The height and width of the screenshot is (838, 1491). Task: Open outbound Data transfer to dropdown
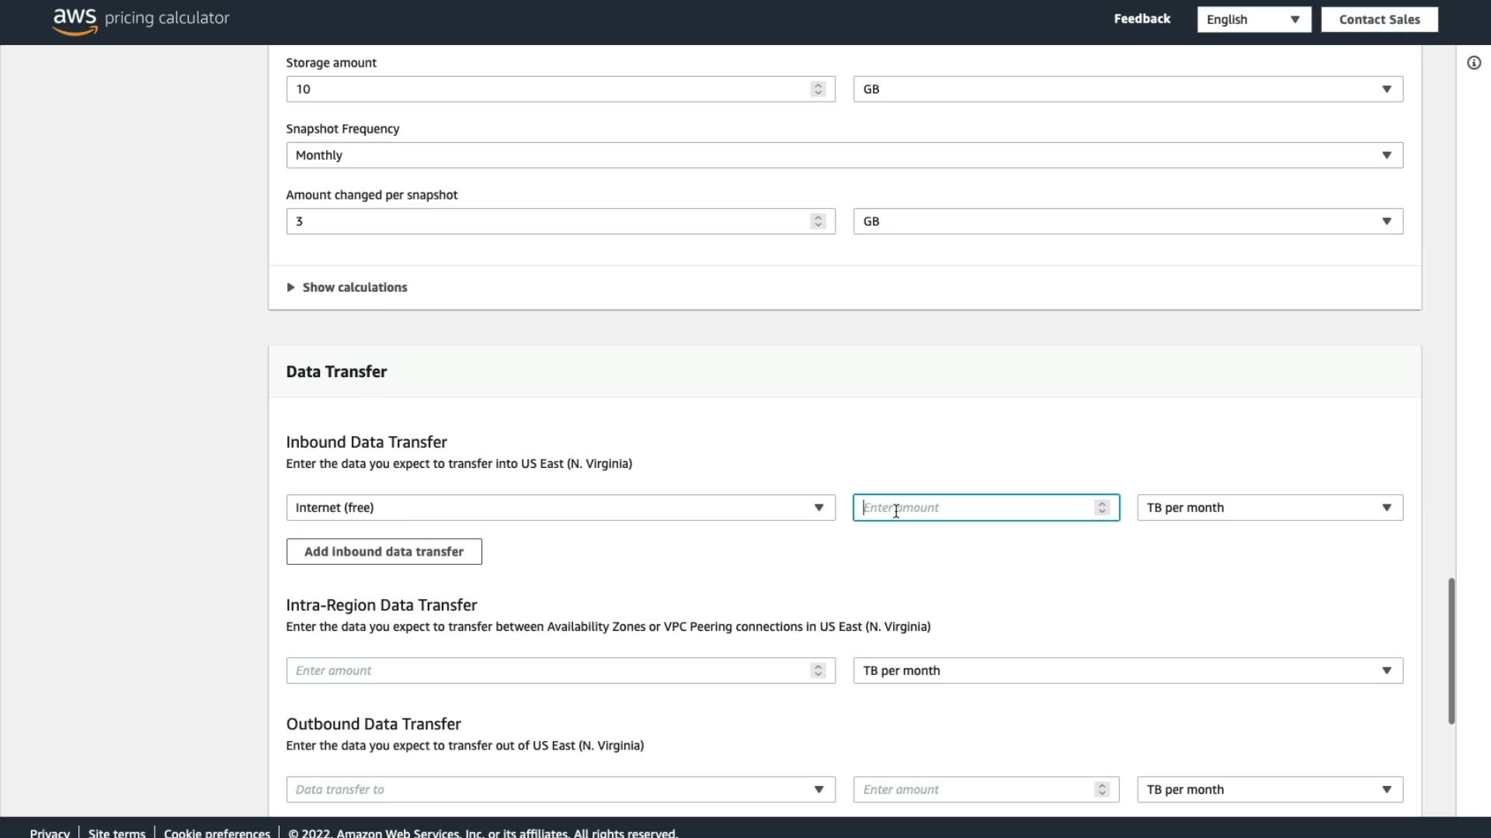(x=560, y=789)
